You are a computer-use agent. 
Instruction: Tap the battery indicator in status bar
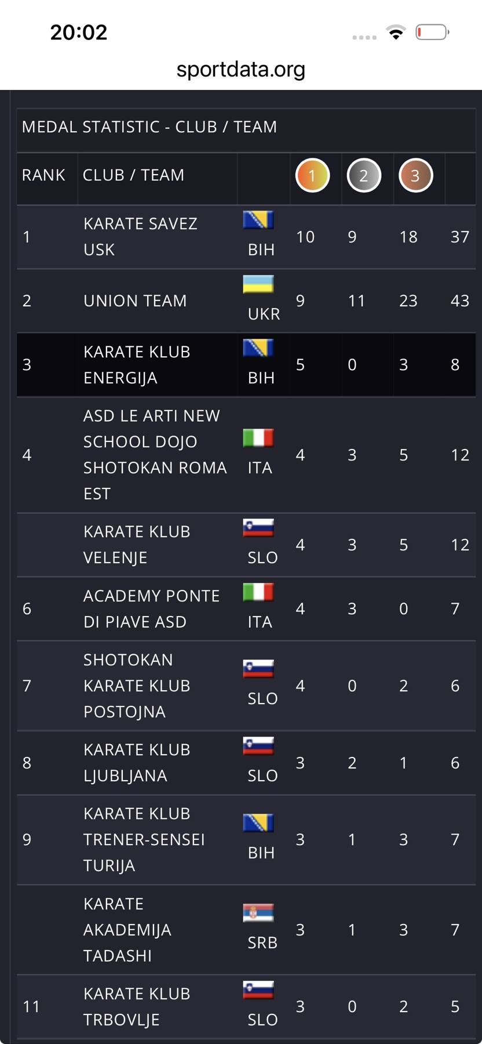click(x=432, y=32)
